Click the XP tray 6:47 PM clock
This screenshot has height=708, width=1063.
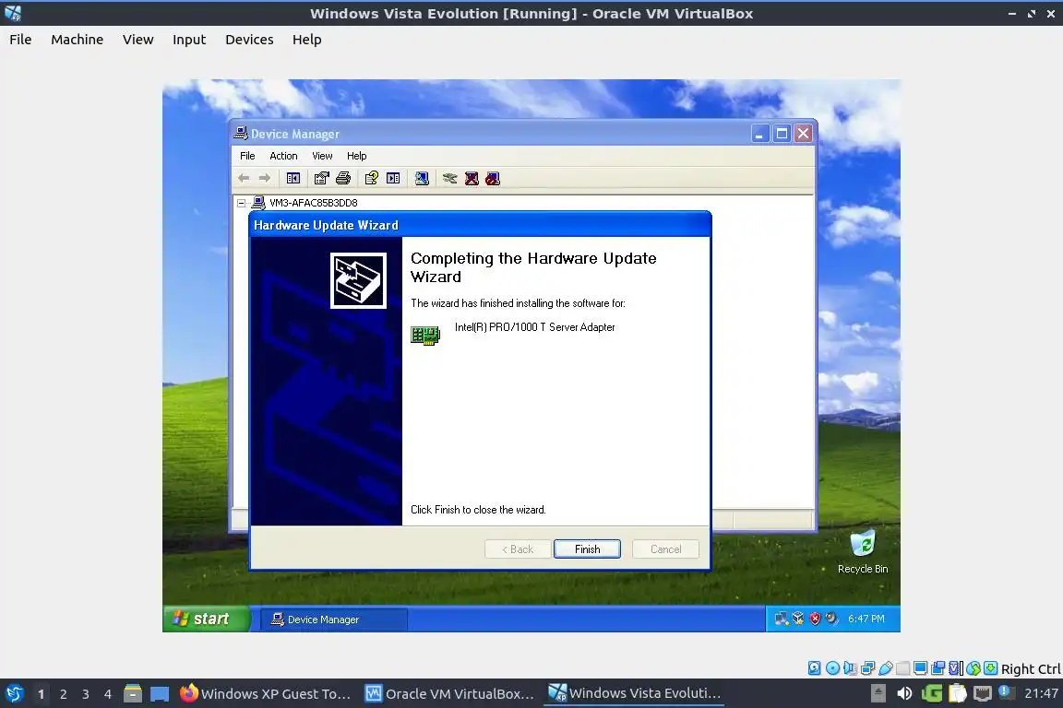point(866,619)
